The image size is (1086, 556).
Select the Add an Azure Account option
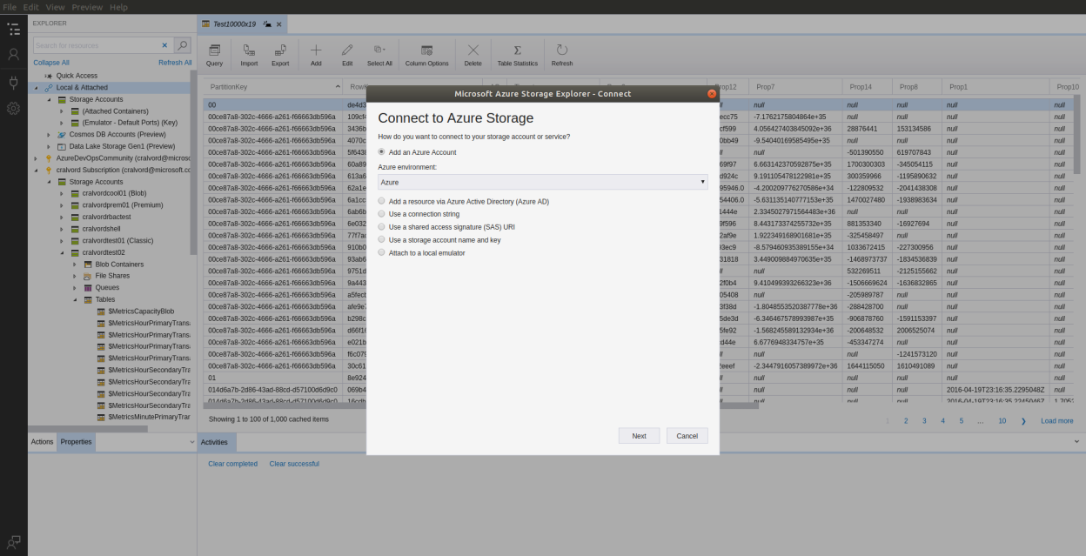[382, 152]
